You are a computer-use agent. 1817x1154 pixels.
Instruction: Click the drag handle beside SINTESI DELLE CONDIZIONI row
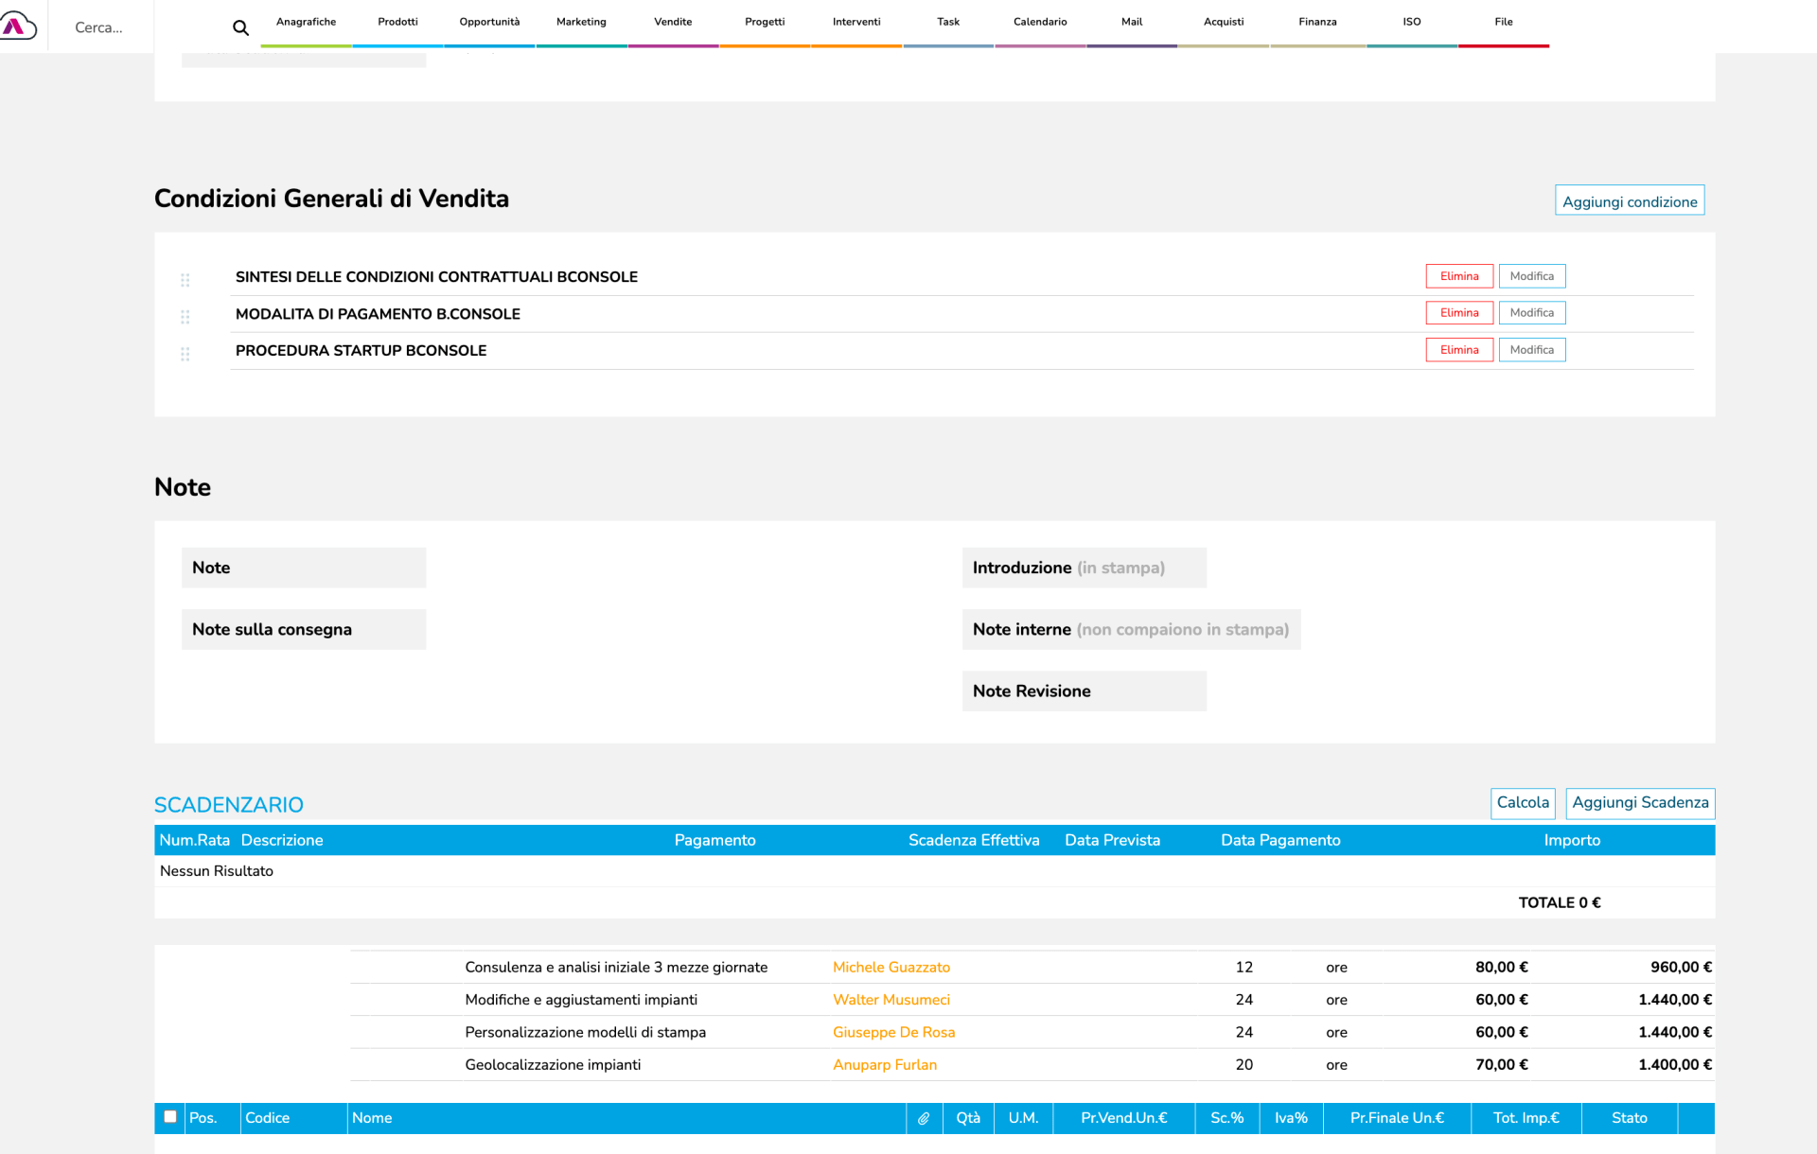(x=185, y=280)
